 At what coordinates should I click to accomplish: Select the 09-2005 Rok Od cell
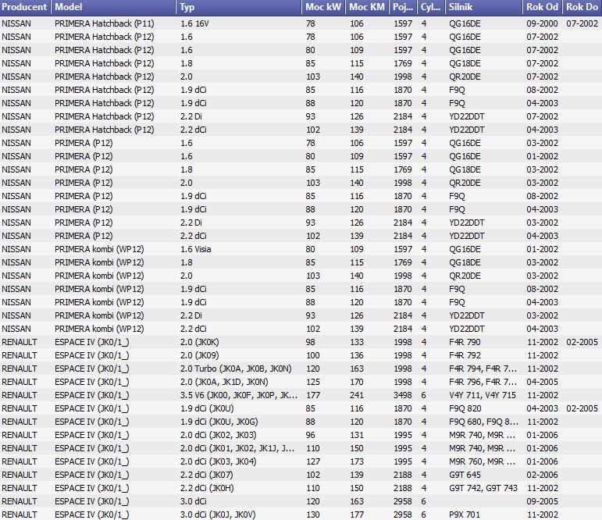point(542,501)
